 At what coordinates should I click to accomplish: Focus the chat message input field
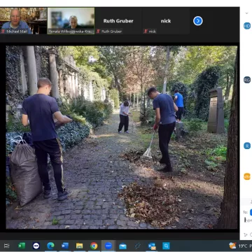(x=248, y=220)
